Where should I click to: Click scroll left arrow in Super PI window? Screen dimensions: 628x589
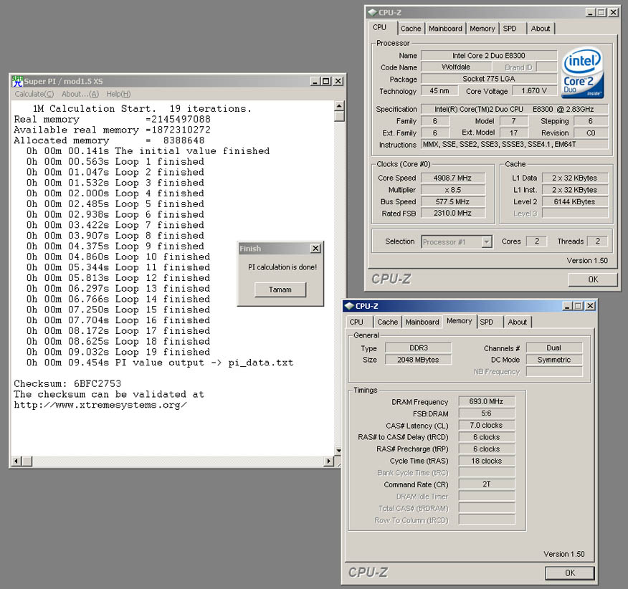(16, 461)
